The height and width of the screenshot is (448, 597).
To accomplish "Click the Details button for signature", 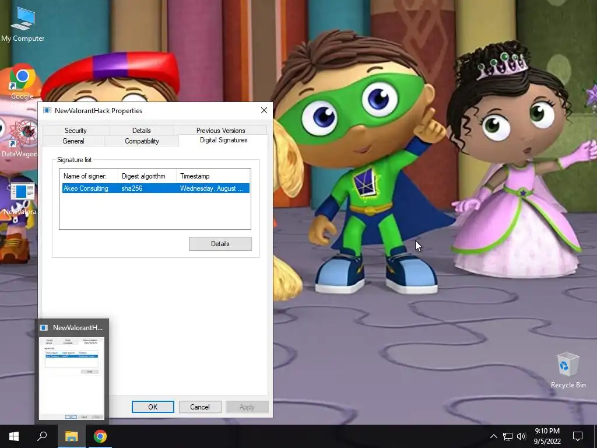I will (220, 244).
